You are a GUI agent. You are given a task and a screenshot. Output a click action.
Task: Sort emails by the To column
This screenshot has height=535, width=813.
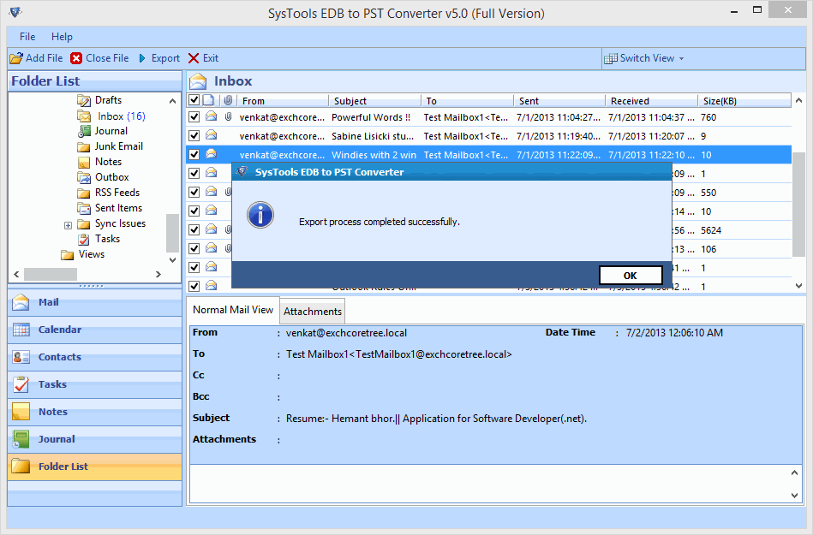coord(467,100)
